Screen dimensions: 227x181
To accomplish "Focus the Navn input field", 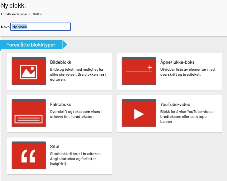I will 41,27.
